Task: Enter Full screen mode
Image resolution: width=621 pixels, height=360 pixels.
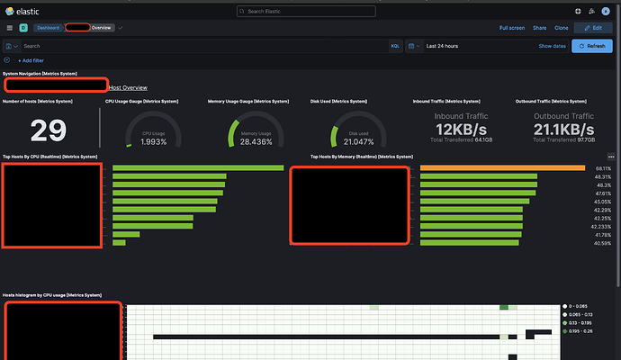Action: click(512, 28)
